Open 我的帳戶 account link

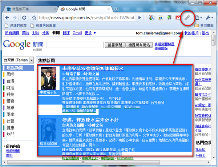(x=191, y=33)
